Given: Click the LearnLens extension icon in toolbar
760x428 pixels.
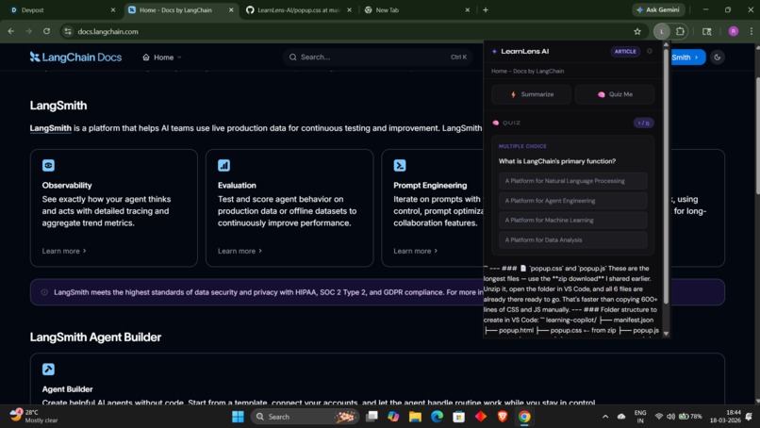Looking at the screenshot, I should tap(661, 31).
